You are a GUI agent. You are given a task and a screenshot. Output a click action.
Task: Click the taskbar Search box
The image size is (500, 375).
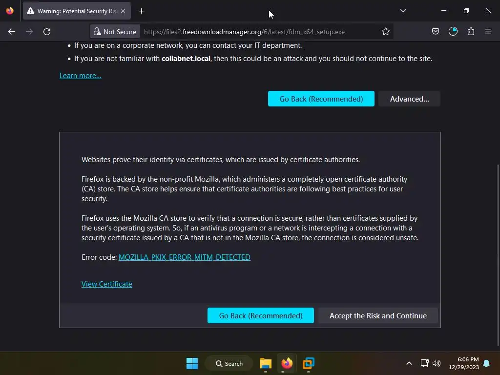pyautogui.click(x=229, y=363)
